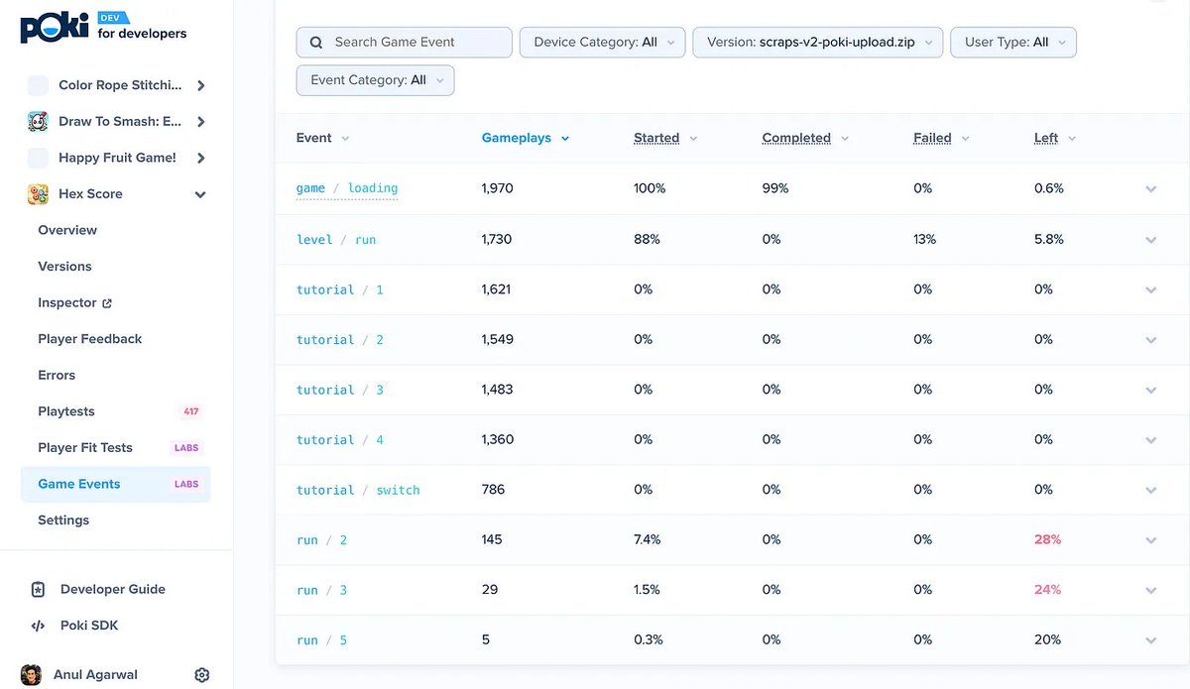Click the Poki for developers logo
1190x689 pixels.
click(103, 27)
